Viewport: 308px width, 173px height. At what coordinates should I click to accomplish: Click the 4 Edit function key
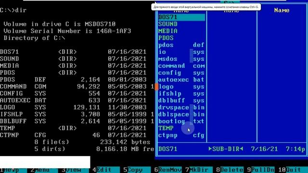point(106,170)
